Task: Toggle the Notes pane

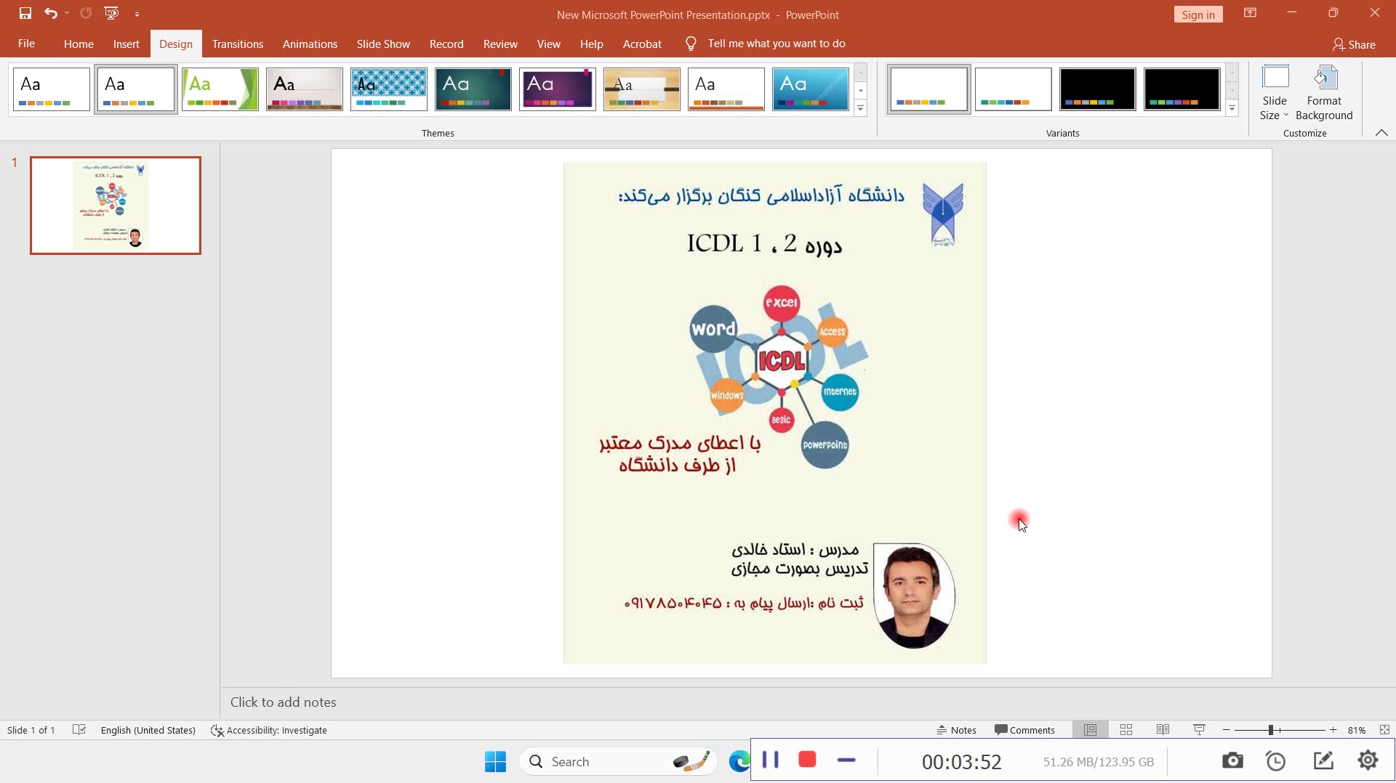Action: (x=956, y=730)
